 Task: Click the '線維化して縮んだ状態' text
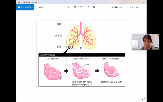pyautogui.click(x=111, y=82)
